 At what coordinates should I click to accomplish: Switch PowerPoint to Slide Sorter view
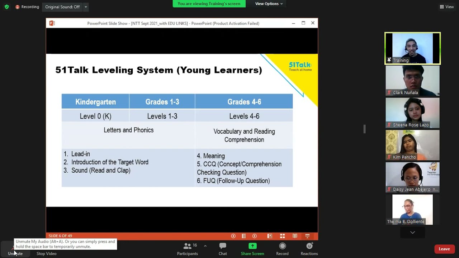[283, 236]
